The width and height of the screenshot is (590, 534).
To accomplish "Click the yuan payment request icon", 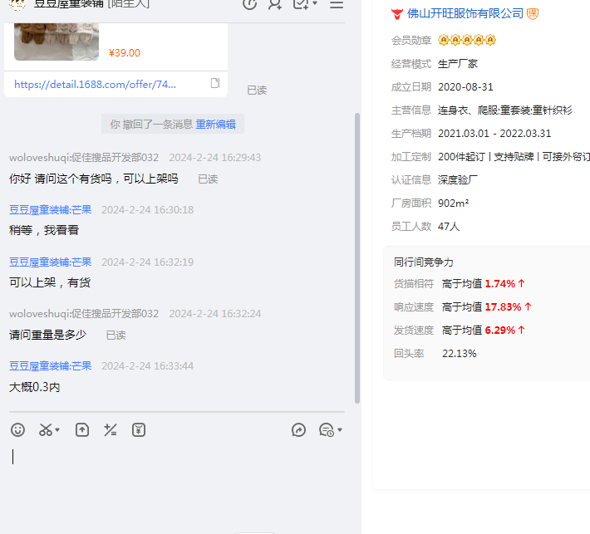I will (139, 429).
